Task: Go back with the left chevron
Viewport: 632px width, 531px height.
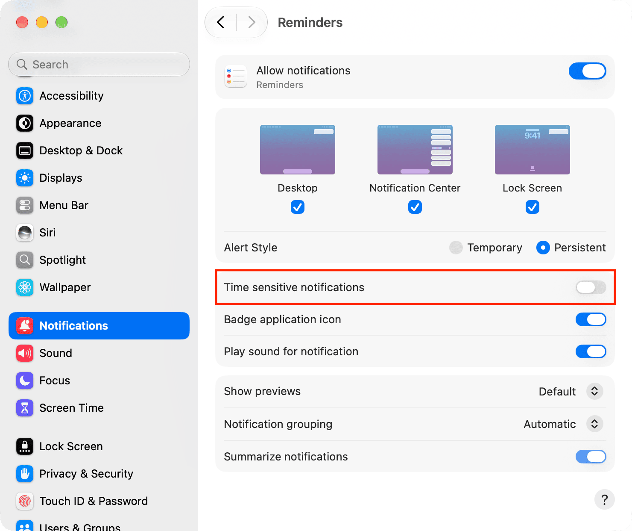Action: click(221, 22)
